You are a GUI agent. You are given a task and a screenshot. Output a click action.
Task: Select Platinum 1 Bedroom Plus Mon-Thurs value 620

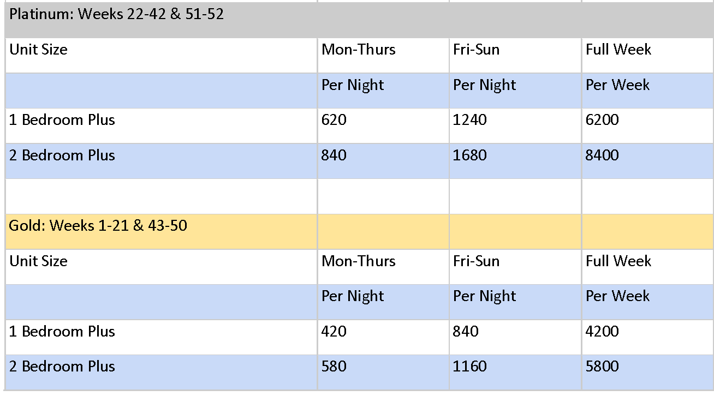(x=383, y=125)
